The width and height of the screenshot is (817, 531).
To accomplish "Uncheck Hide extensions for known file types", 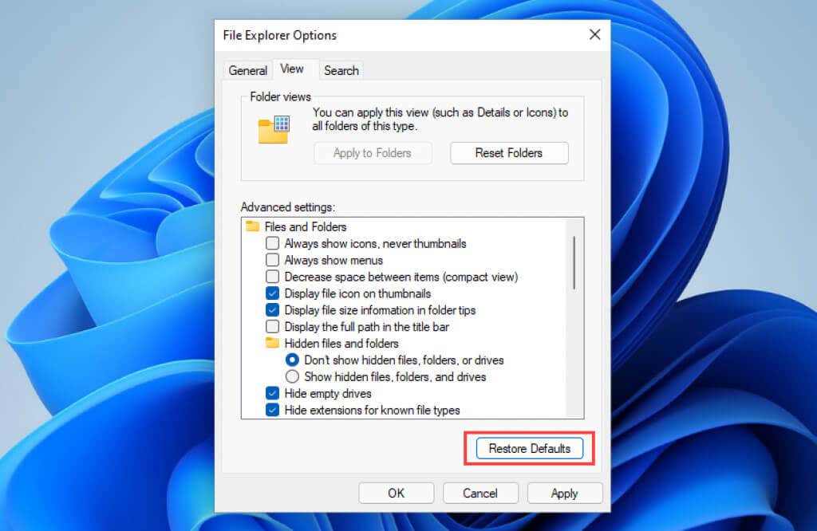I will tap(272, 410).
